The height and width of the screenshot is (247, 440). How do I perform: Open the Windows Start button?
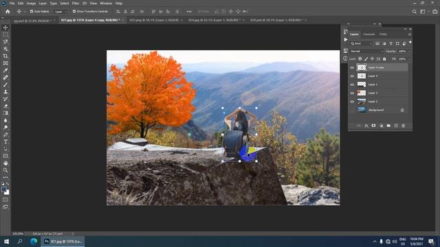tap(6, 242)
